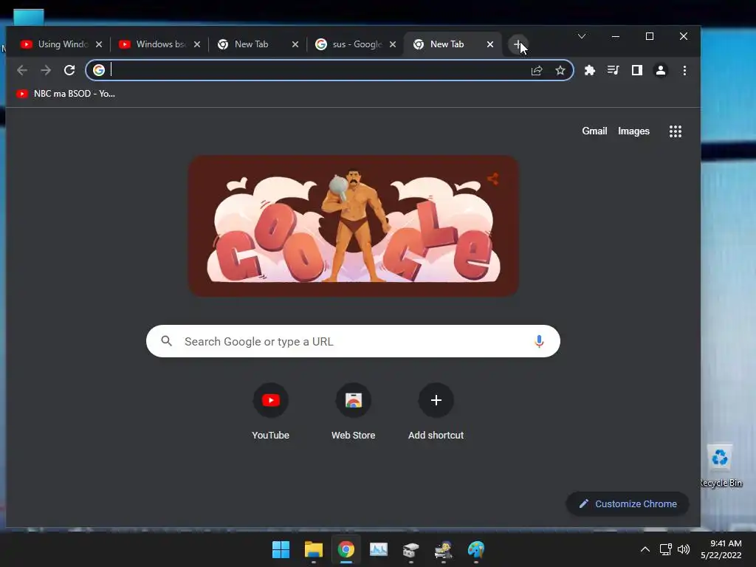Switch to the "Windows bs" YouTube tab

(x=160, y=44)
